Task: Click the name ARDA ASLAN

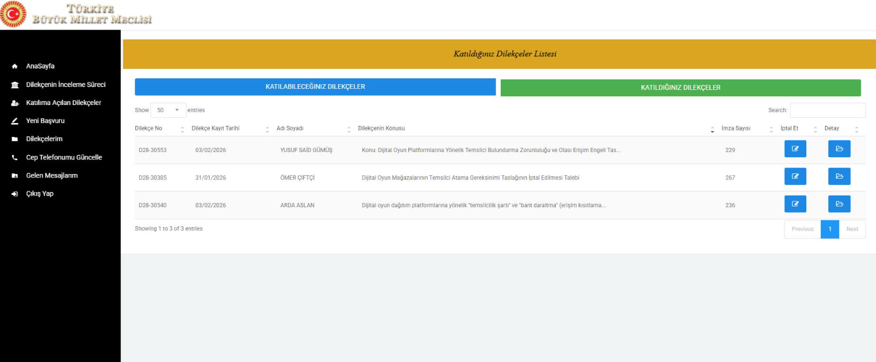Action: coord(297,205)
